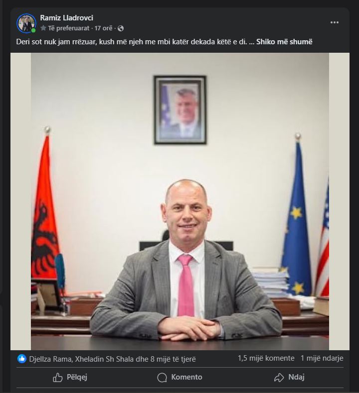Open the 1,5 mijë komente list
This screenshot has width=359, height=393.
[x=266, y=358]
